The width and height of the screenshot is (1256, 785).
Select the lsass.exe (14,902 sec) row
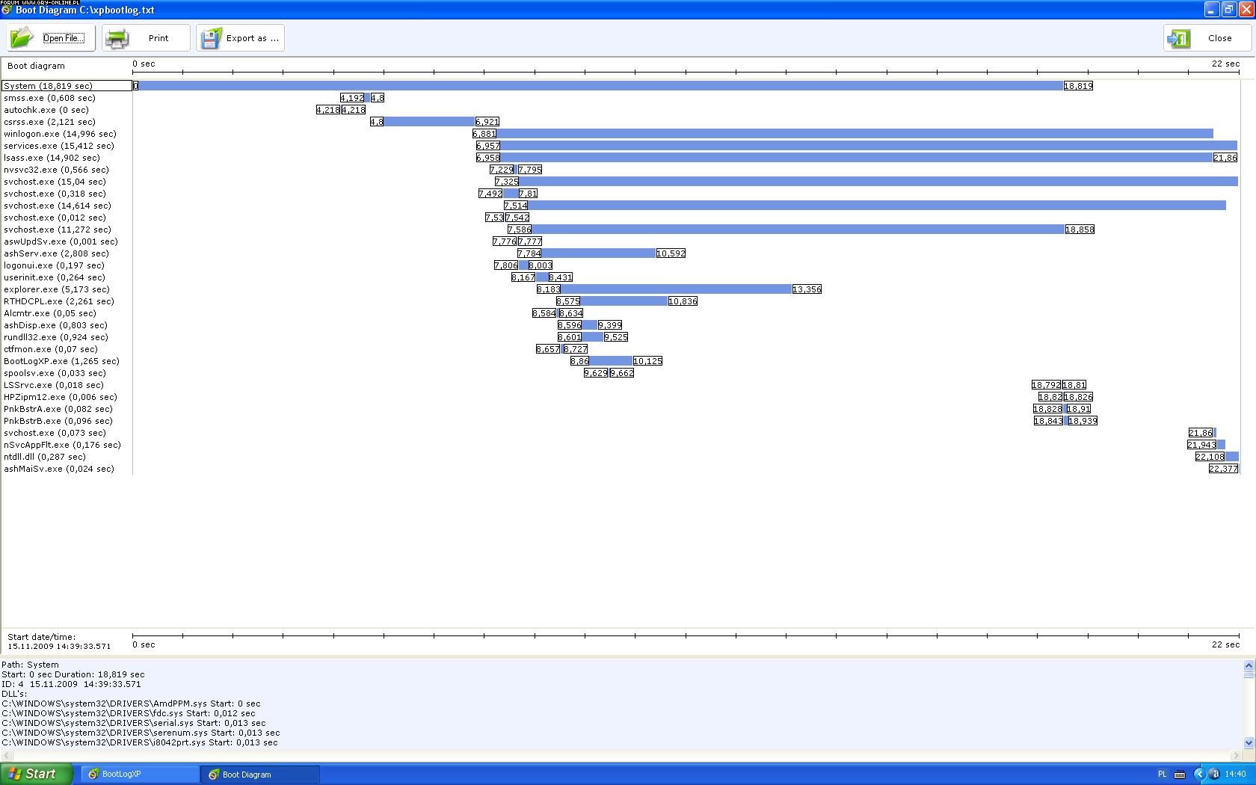tap(52, 158)
